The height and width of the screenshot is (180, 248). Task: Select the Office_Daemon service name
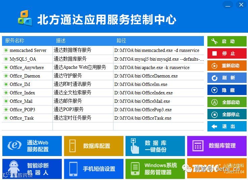[25, 76]
